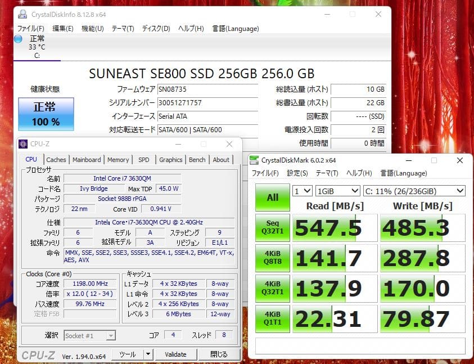The width and height of the screenshot is (474, 364).
Task: Click the interface field showing Serial ATA
Action: pos(207,116)
